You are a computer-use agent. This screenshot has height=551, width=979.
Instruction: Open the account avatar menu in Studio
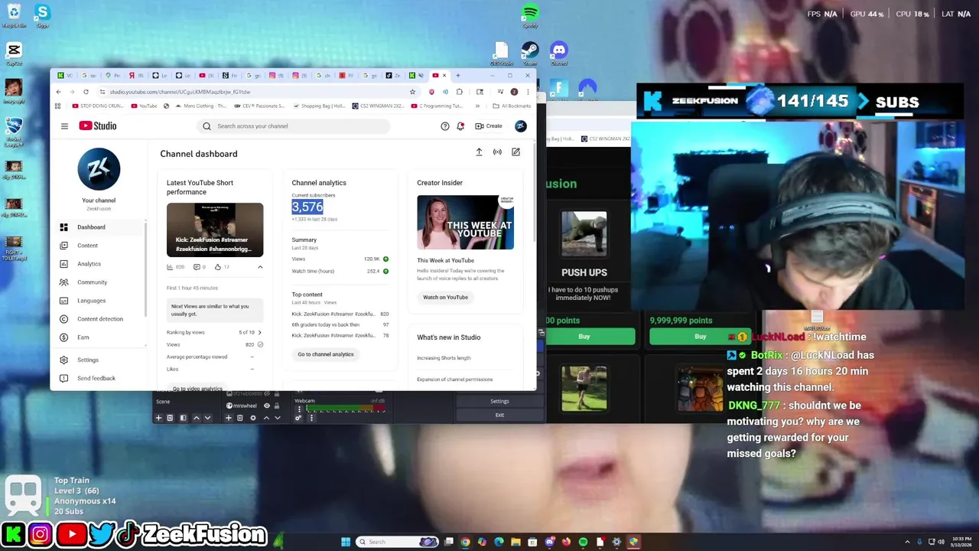tap(520, 126)
